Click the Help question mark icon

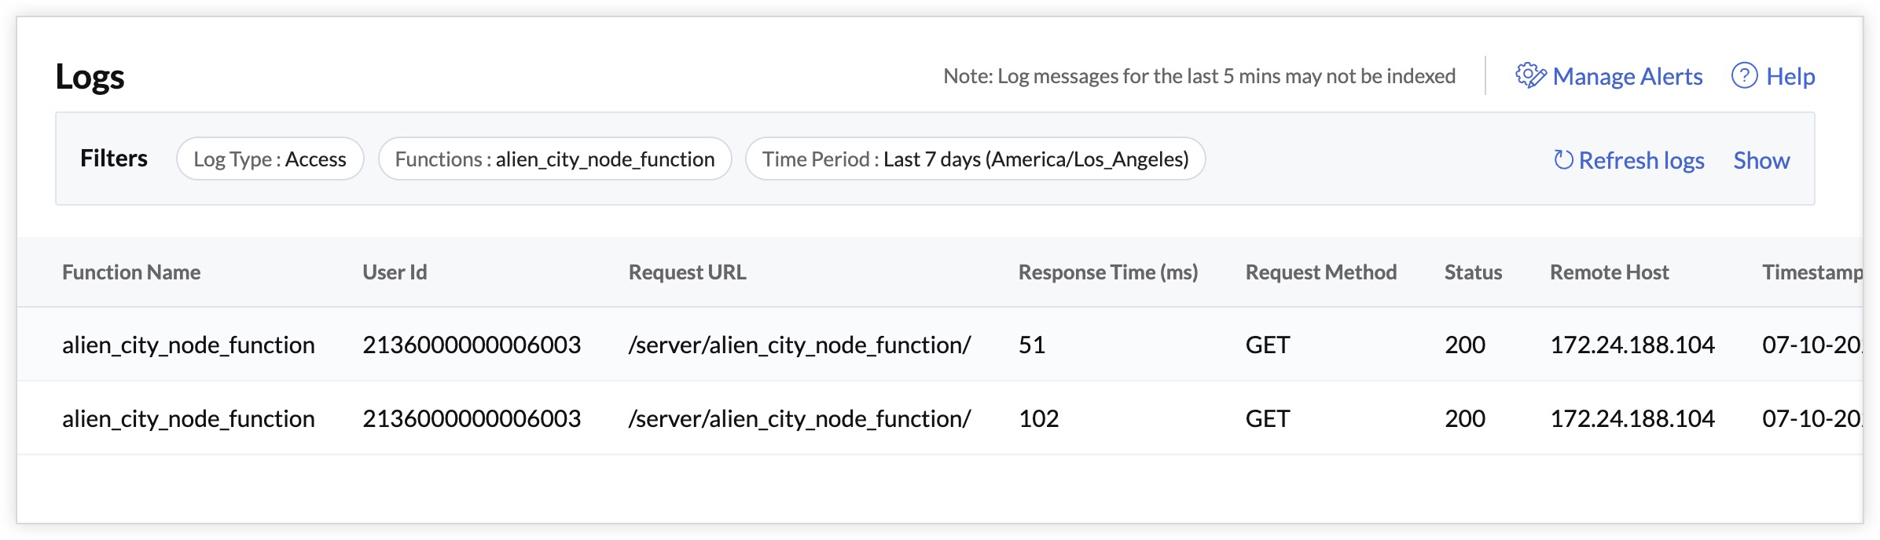[1744, 76]
